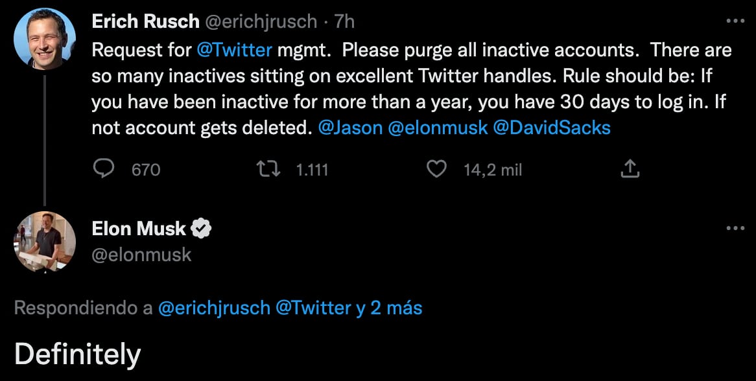Viewport: 756px width, 381px height.
Task: Open Elon Musk's profile picture
Action: click(x=43, y=242)
